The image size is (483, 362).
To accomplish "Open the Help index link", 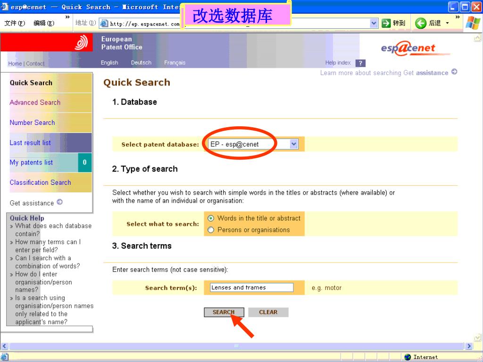I will pyautogui.click(x=338, y=63).
